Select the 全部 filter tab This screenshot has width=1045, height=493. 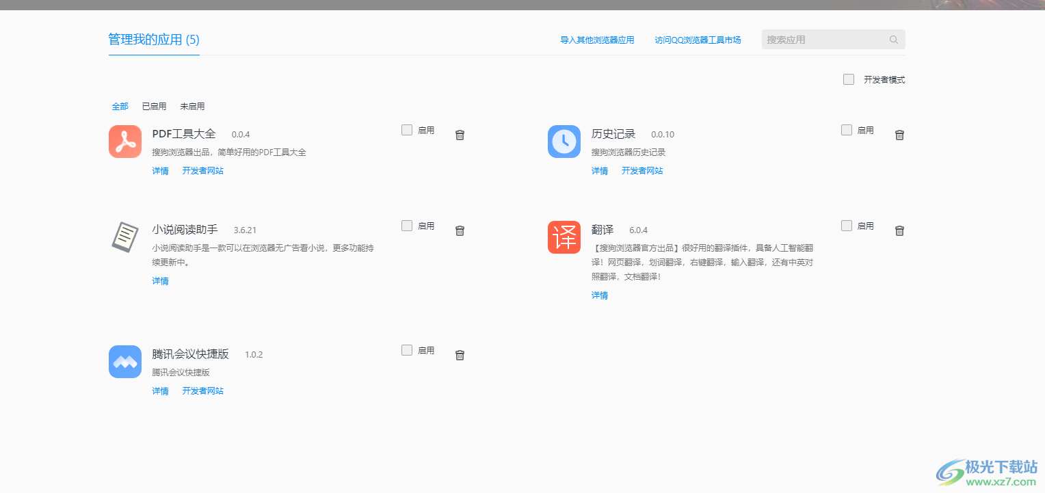[120, 107]
